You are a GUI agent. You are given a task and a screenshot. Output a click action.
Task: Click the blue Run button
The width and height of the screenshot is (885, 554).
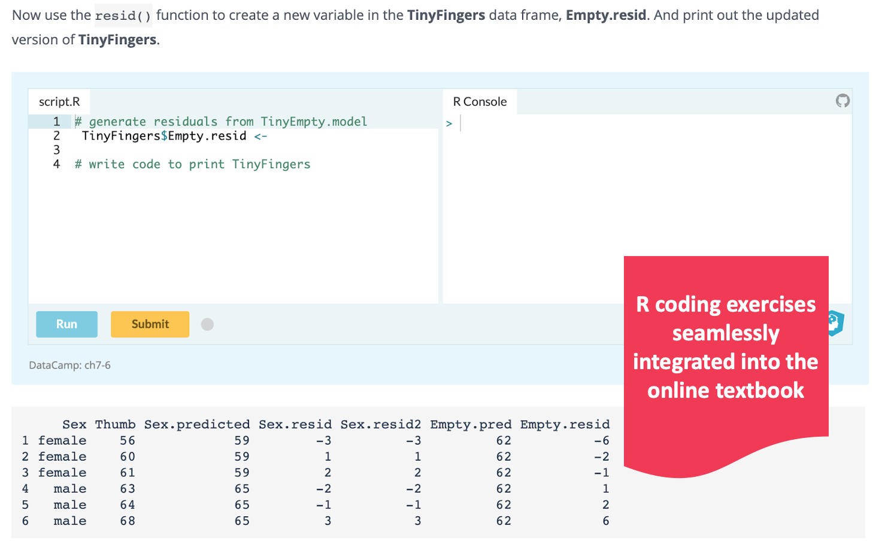[x=66, y=324]
